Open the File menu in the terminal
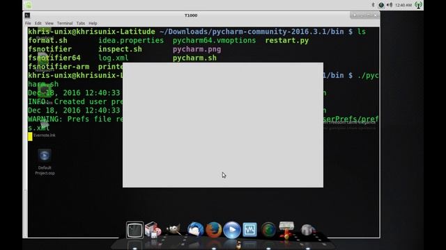The image size is (446, 250). click(28, 23)
